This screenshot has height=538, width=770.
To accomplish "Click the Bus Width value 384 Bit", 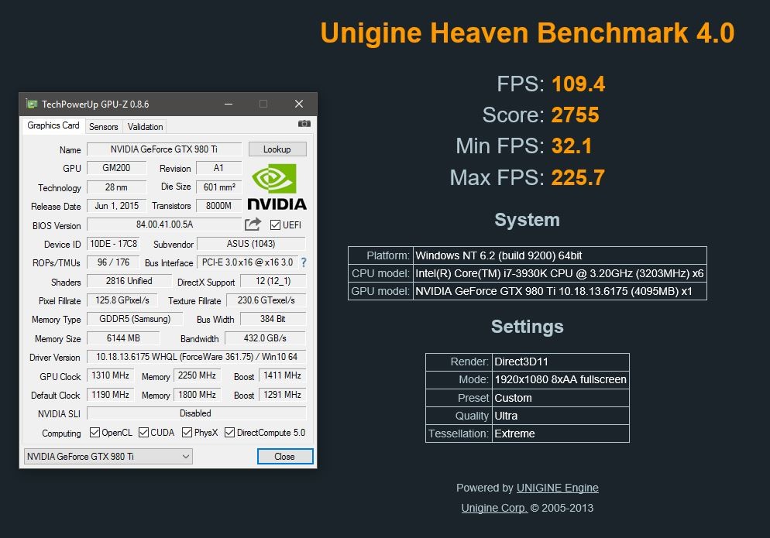I will point(273,319).
